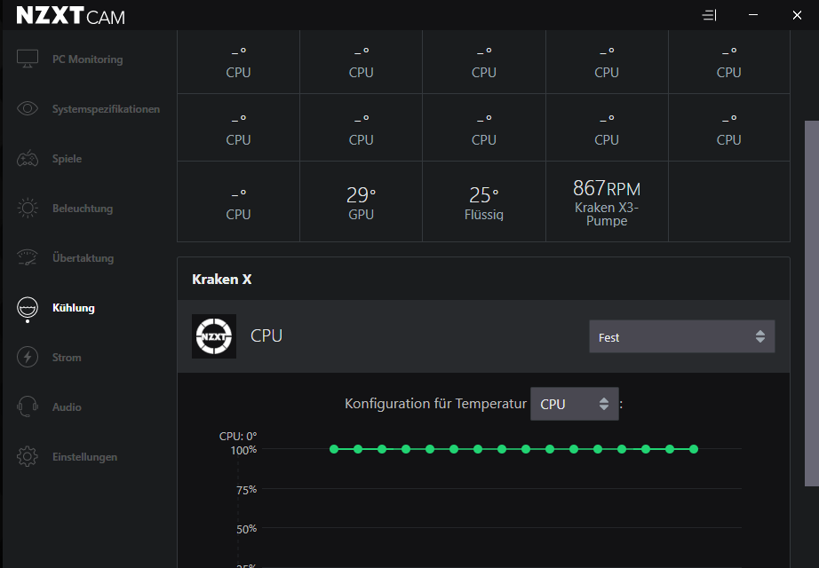The width and height of the screenshot is (819, 568).
Task: Open Einstellungen from the sidebar
Action: [x=84, y=457]
